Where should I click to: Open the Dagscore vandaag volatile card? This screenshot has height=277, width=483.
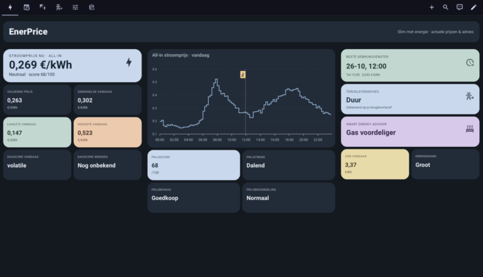(x=37, y=165)
